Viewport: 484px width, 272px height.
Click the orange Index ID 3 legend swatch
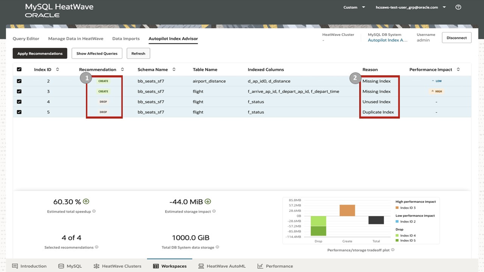[x=397, y=208]
